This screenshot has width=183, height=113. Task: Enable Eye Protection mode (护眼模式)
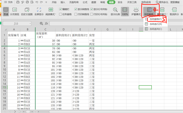point(136,10)
